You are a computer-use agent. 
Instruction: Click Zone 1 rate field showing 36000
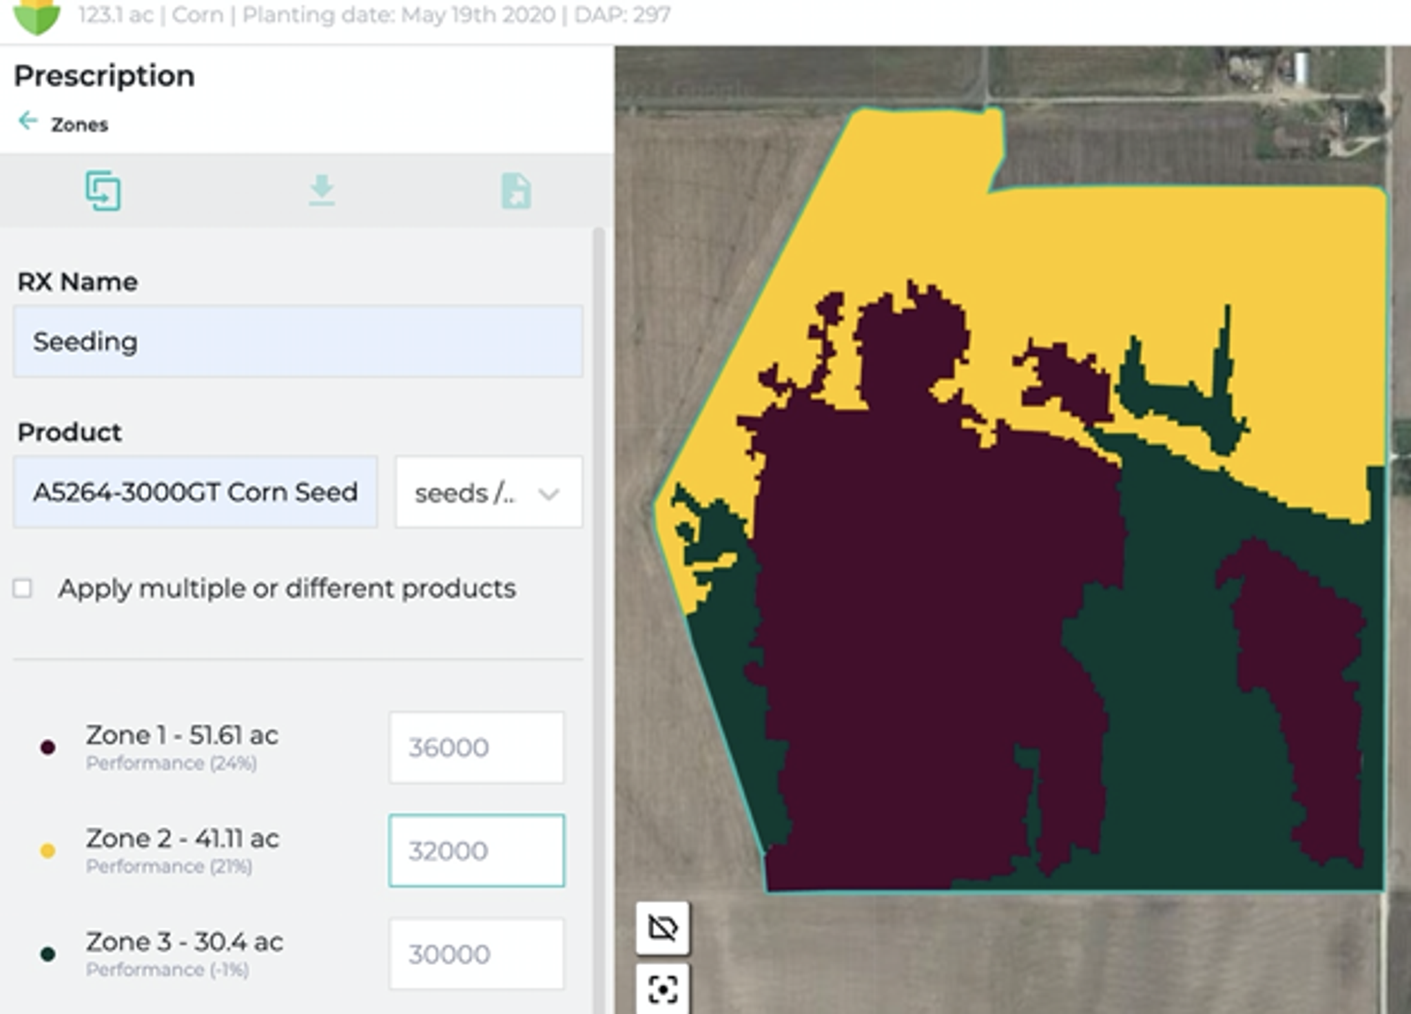click(476, 747)
